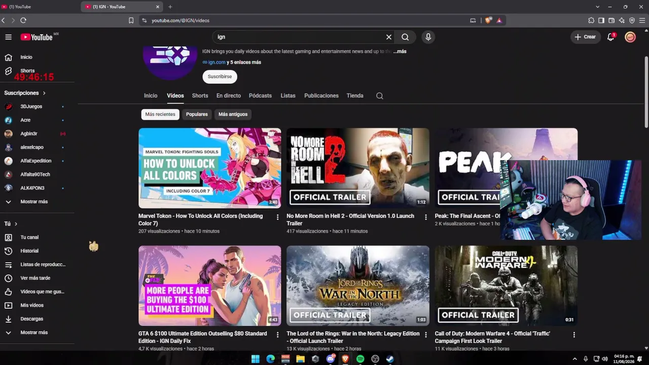Image resolution: width=649 pixels, height=365 pixels.
Task: Open the Brave VPN shield icon
Action: pyautogui.click(x=632, y=20)
